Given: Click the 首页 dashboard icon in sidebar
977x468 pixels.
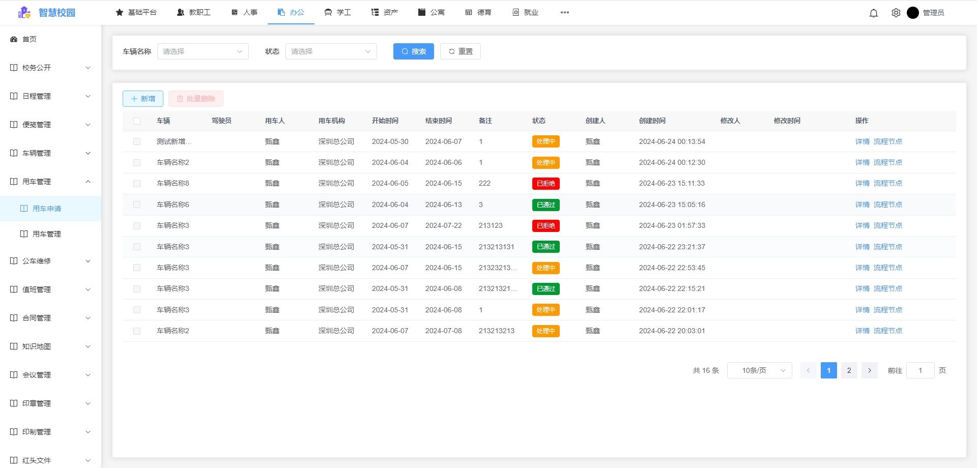Looking at the screenshot, I should [14, 39].
